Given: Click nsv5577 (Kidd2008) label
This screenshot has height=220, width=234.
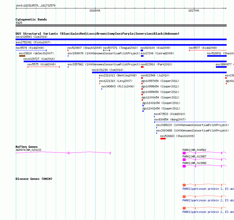Looking at the screenshot, I should 203,48.
